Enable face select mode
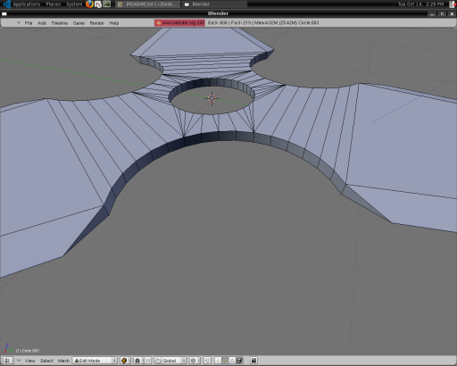Image resolution: width=457 pixels, height=366 pixels. 232,361
